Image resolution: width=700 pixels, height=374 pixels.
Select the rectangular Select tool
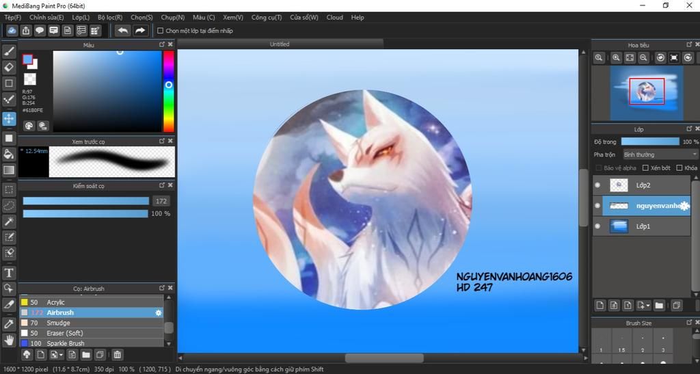9,189
